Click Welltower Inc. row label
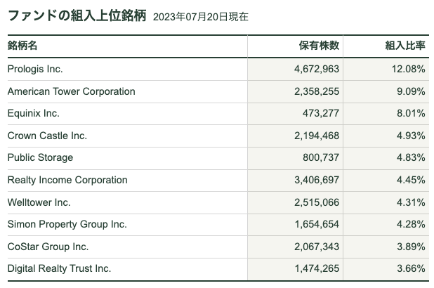Screen dimensions: 434x288 39,202
